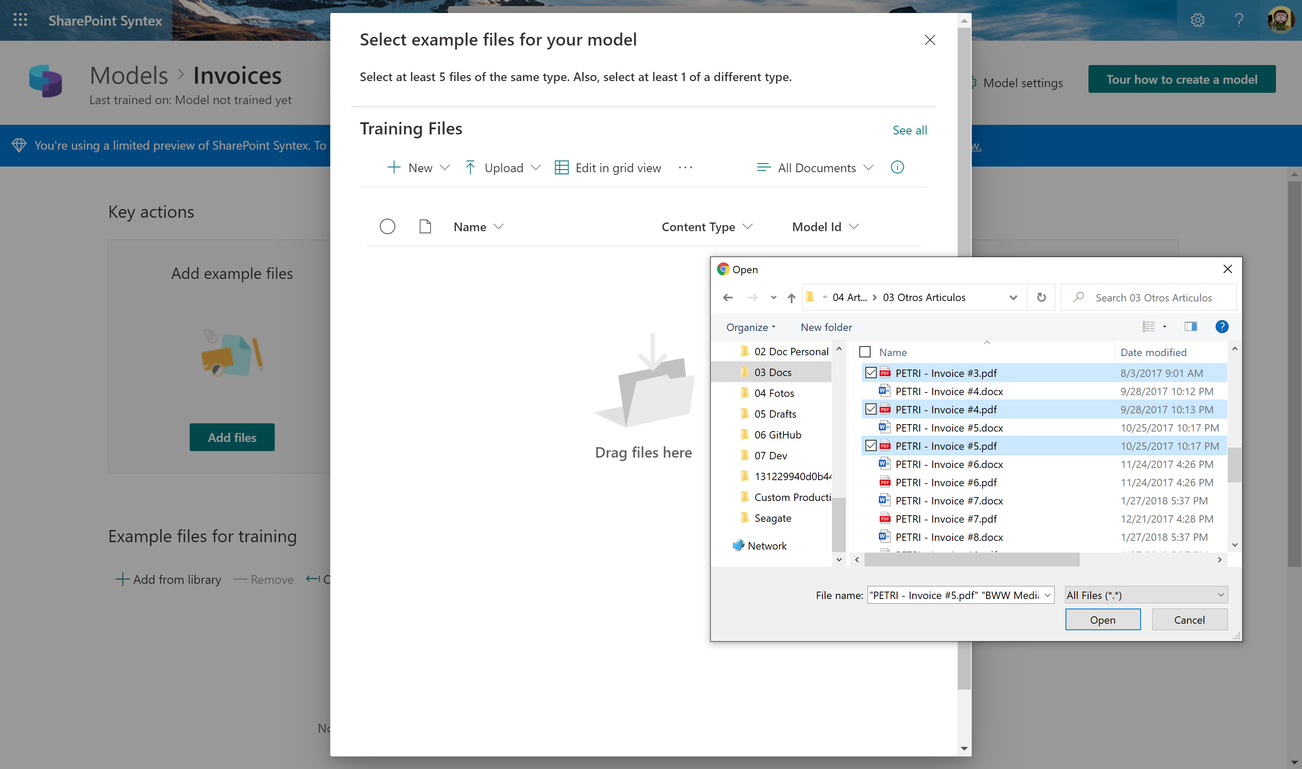The width and height of the screenshot is (1302, 769).
Task: Open the app launcher waffle icon
Action: coord(20,20)
